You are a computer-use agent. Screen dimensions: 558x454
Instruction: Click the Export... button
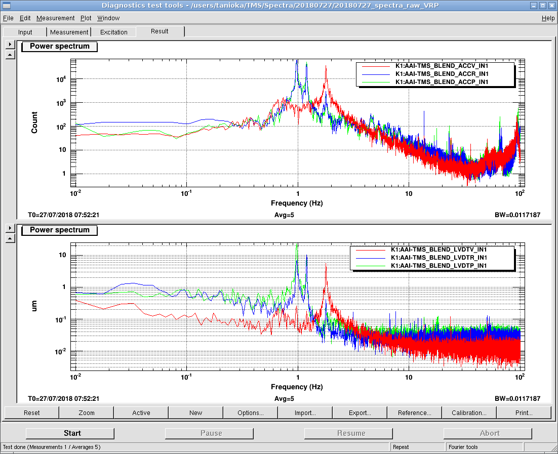360,413
